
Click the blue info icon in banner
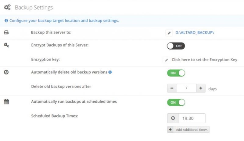pos(6,21)
